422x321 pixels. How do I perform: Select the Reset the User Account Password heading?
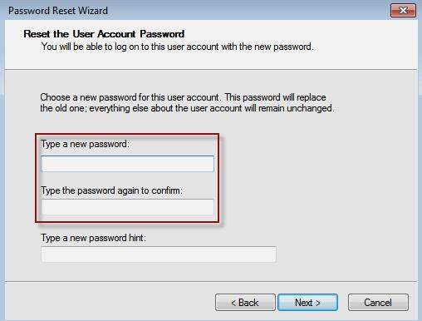(104, 34)
